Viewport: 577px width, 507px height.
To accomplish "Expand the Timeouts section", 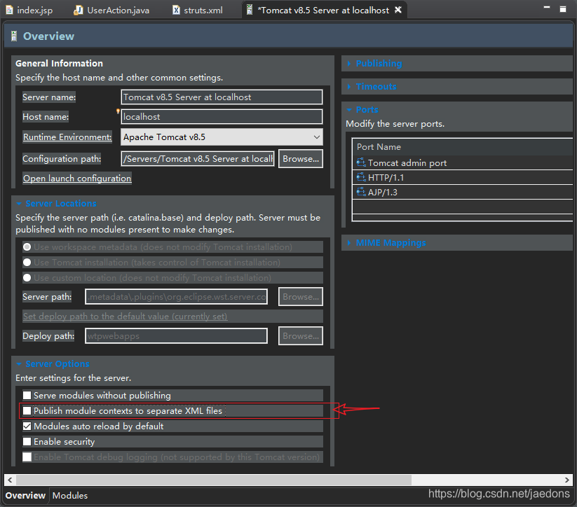I will coord(349,86).
